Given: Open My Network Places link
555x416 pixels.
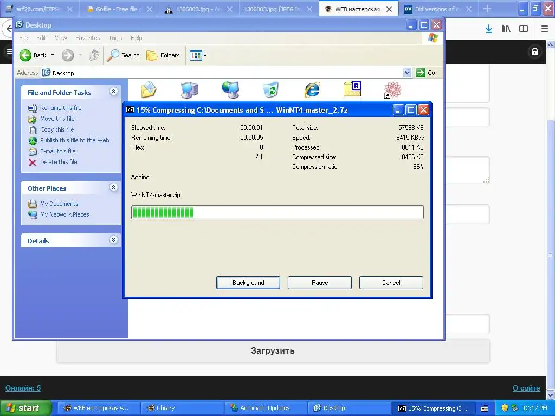Looking at the screenshot, I should click(x=64, y=214).
